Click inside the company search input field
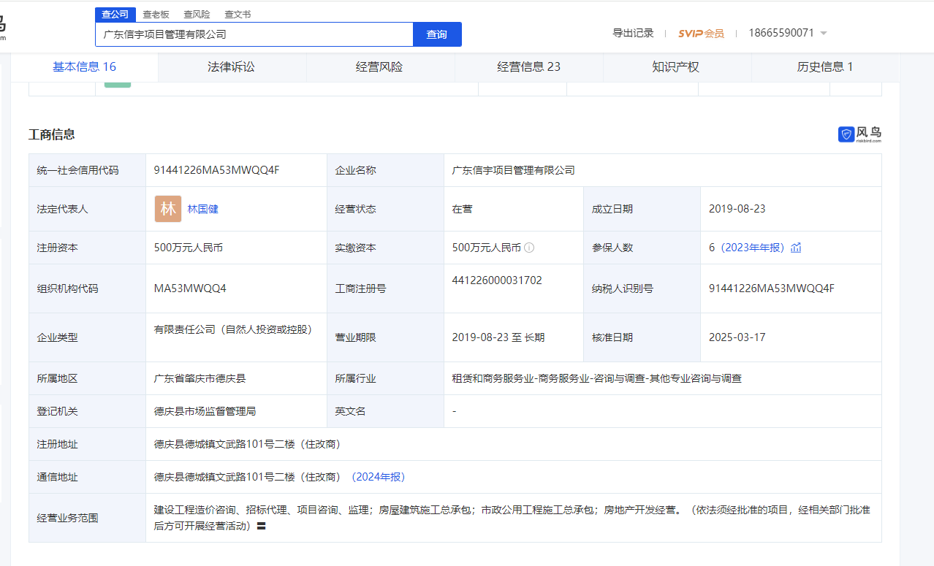The width and height of the screenshot is (934, 566). pos(252,34)
